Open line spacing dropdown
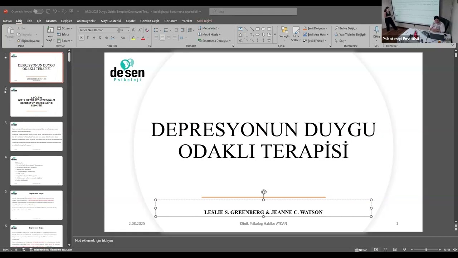Viewport: 458px width, 258px height. (x=191, y=30)
